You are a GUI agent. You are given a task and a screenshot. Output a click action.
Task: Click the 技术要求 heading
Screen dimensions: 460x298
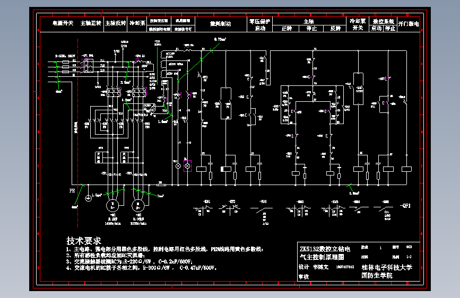[x=84, y=241]
